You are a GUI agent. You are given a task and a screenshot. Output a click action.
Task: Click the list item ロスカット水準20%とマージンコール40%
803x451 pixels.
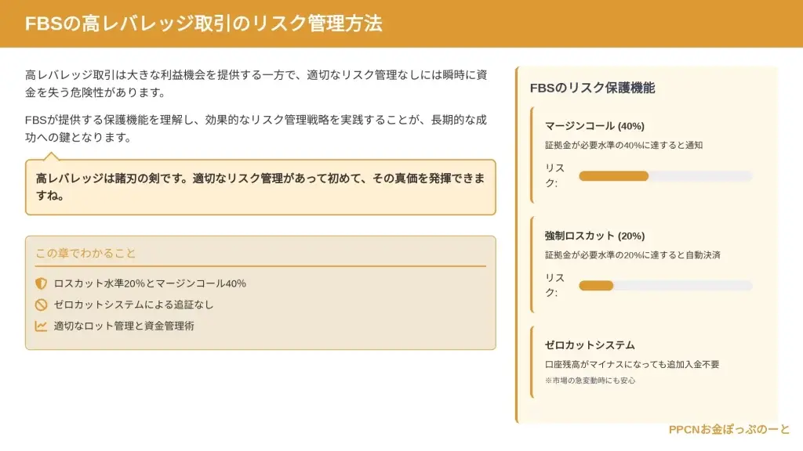150,283
